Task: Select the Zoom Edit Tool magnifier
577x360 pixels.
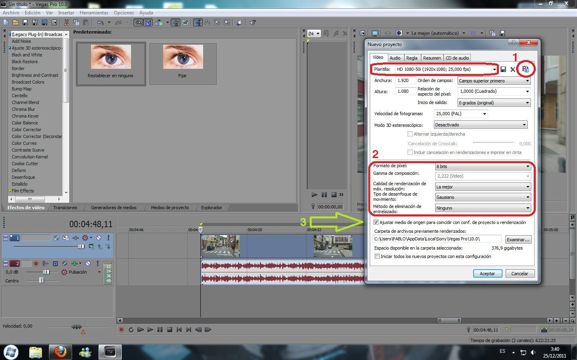Action: [227, 22]
